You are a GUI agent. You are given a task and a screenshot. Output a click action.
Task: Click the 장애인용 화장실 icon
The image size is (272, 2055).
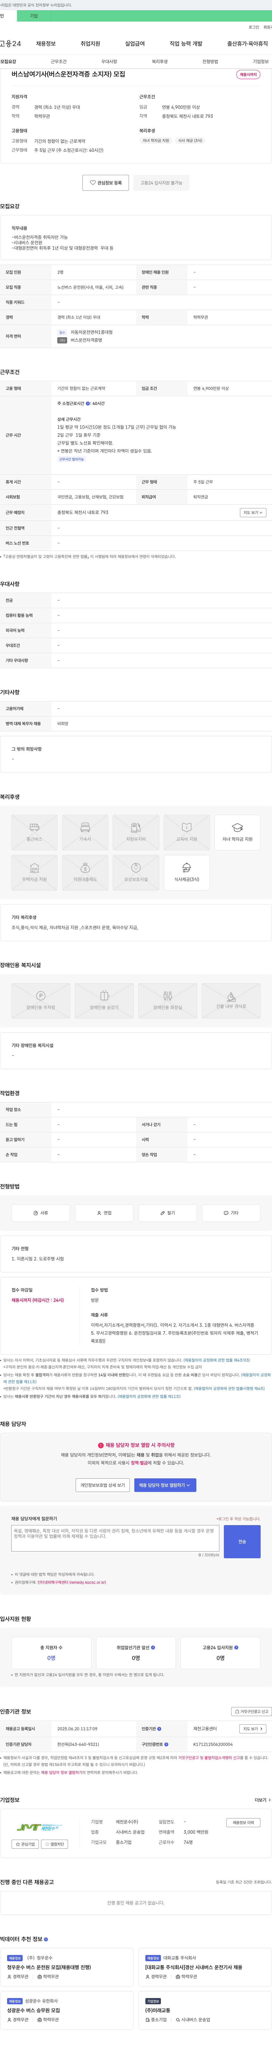click(167, 1001)
